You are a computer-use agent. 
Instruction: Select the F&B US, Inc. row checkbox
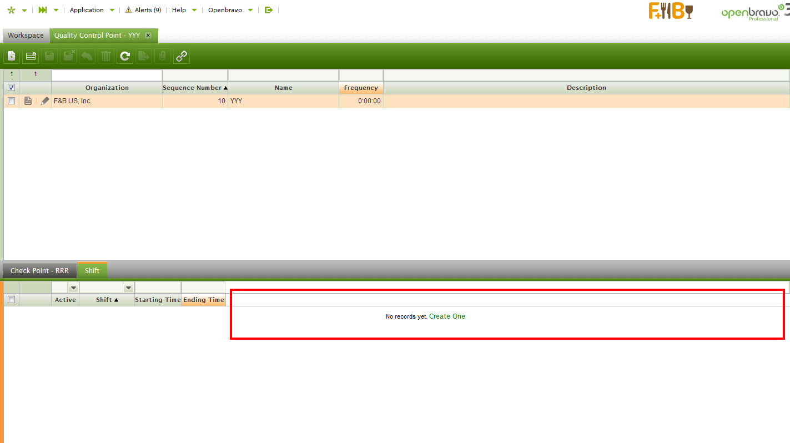click(11, 101)
